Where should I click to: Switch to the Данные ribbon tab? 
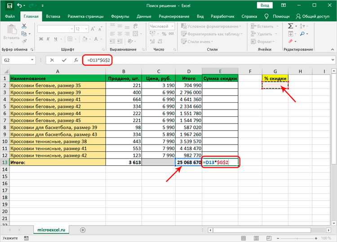[x=144, y=16]
